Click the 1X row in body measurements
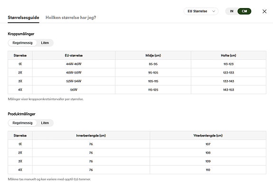The image size is (273, 191). (137, 64)
